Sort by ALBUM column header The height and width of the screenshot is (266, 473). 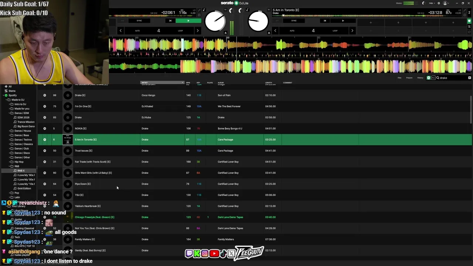pyautogui.click(x=221, y=83)
